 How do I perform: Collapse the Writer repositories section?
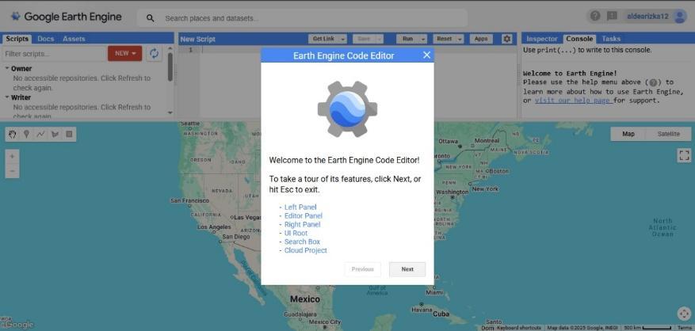pos(7,97)
